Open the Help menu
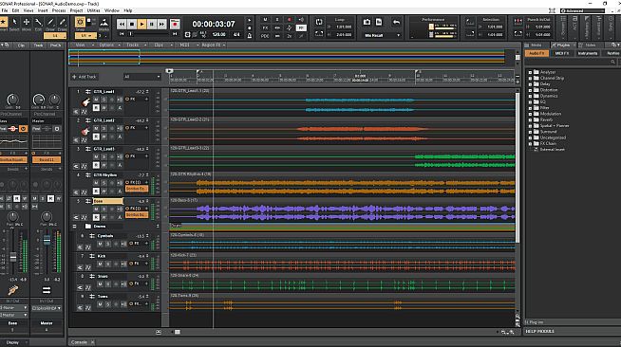Viewport: 621px width, 347px height. pyautogui.click(x=128, y=10)
